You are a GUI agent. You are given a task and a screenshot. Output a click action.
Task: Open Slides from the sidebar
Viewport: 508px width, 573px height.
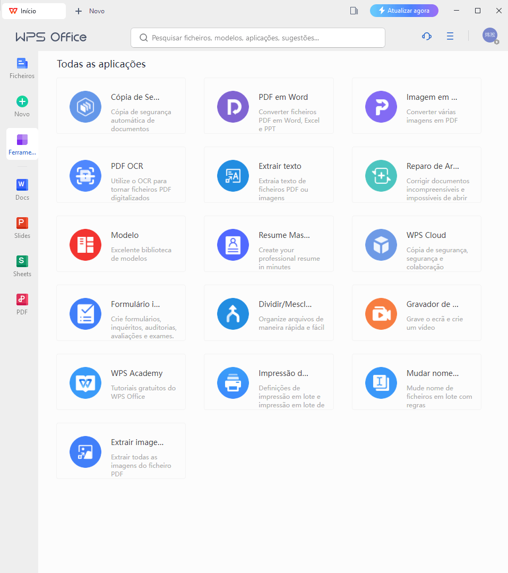pyautogui.click(x=22, y=227)
